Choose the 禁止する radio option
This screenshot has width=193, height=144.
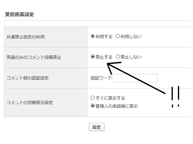(93, 57)
